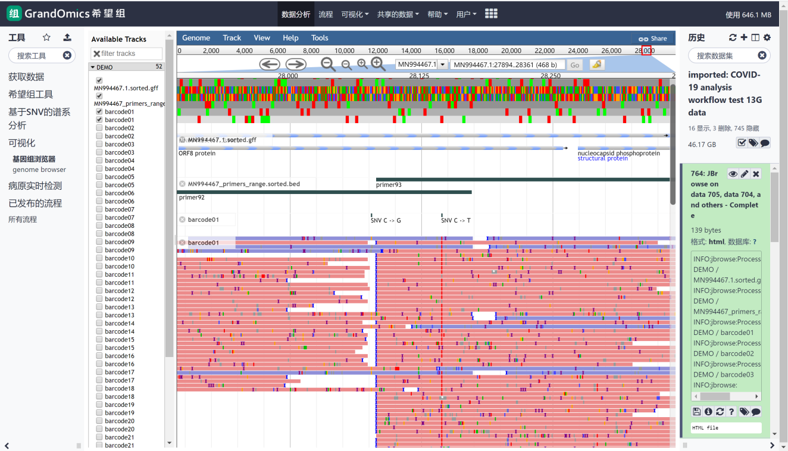
Task: Enable the first barcode10 track
Action: (99, 258)
